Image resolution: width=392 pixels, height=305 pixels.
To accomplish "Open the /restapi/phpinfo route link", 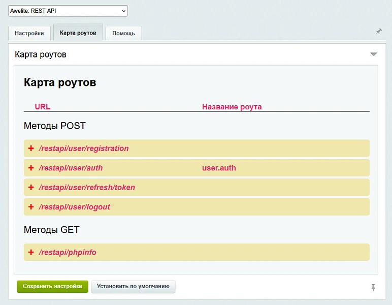I will [67, 252].
